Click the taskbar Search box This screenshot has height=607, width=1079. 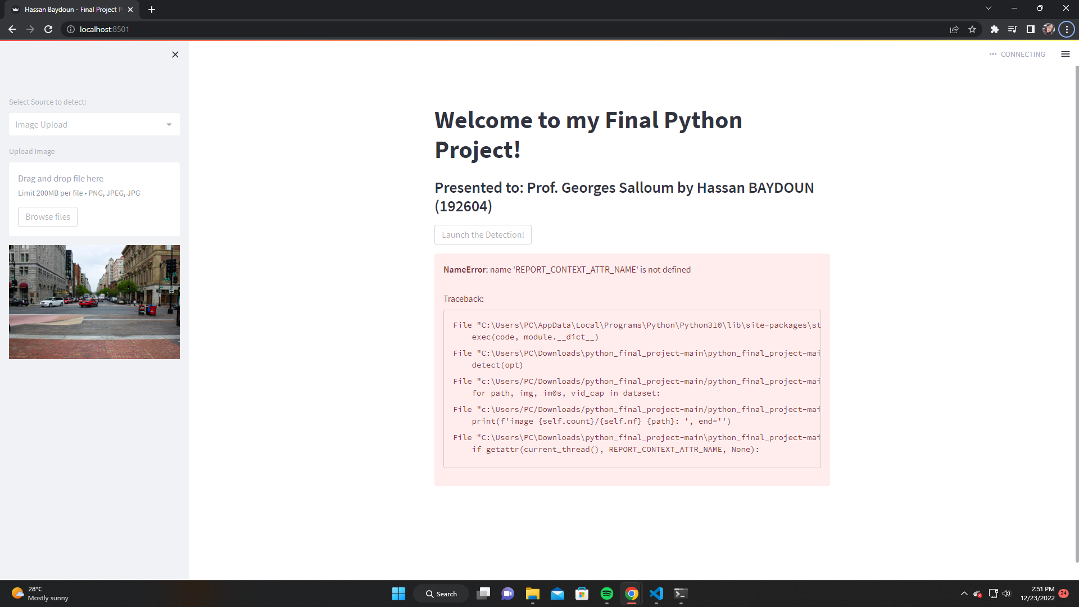click(x=441, y=594)
